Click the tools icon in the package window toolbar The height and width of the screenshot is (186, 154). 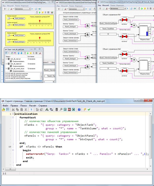coord(40,53)
